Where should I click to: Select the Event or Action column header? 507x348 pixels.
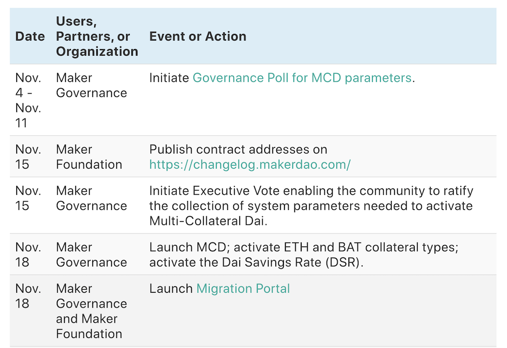pos(198,36)
